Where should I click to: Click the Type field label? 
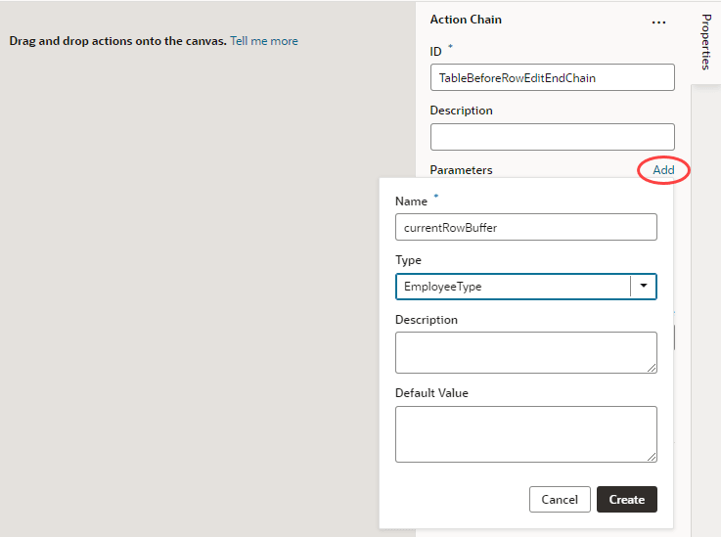pyautogui.click(x=408, y=261)
